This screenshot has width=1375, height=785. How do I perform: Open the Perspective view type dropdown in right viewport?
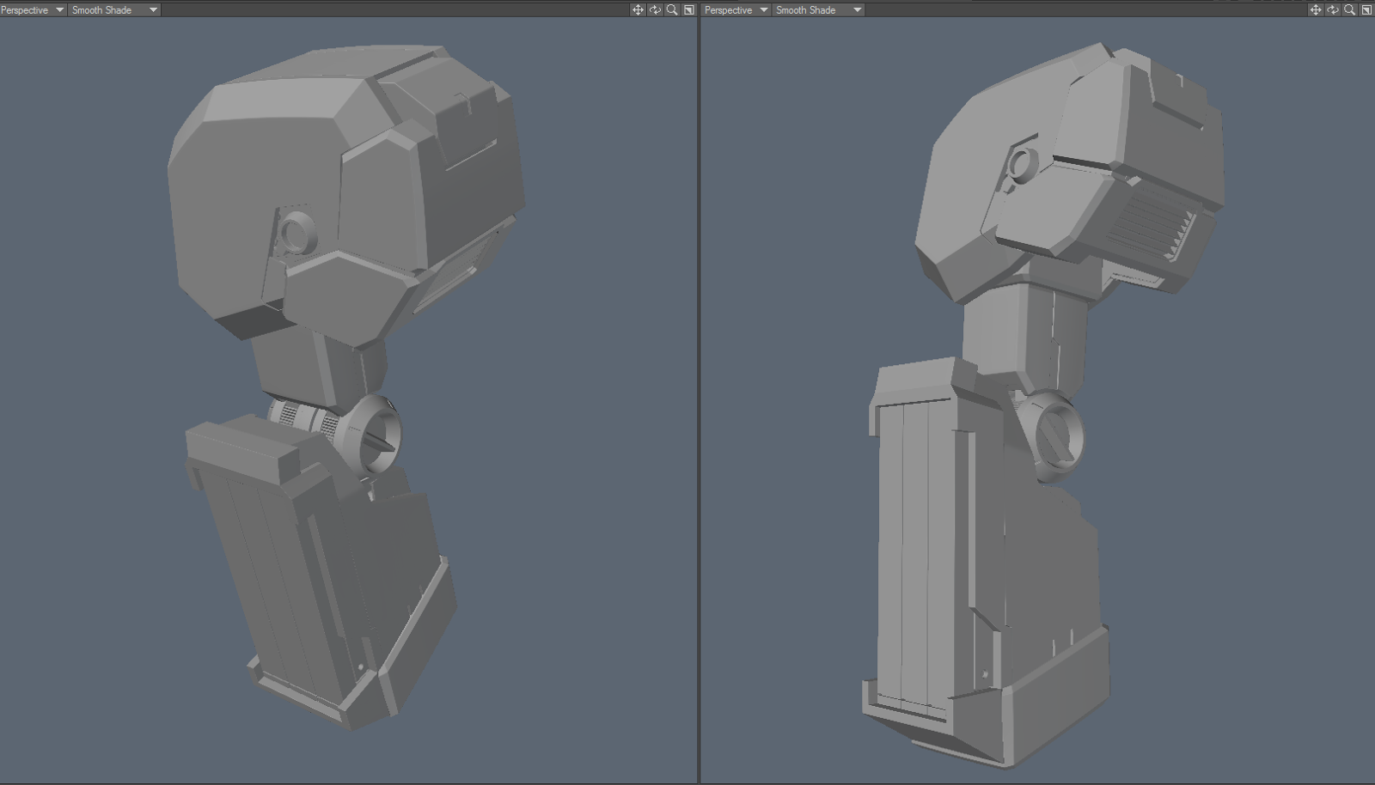pos(733,9)
